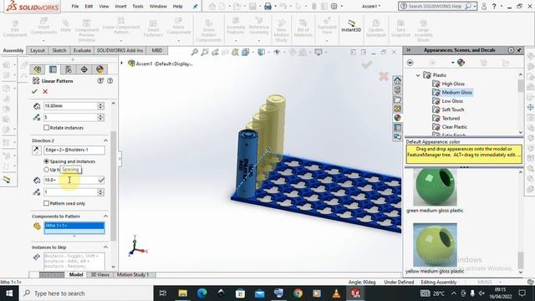Click the Zoom to Fit magnifier icon
Screen dimensions: 535x301
[195, 52]
